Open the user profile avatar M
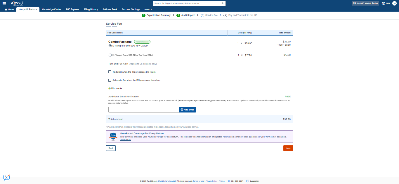Image resolution: width=399 pixels, height=184 pixels. coord(394,3)
